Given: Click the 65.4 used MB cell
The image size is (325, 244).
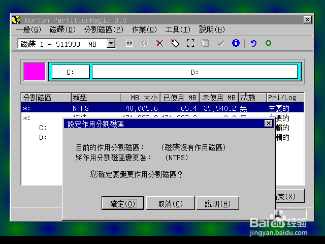Looking at the screenshot, I should tap(188, 108).
